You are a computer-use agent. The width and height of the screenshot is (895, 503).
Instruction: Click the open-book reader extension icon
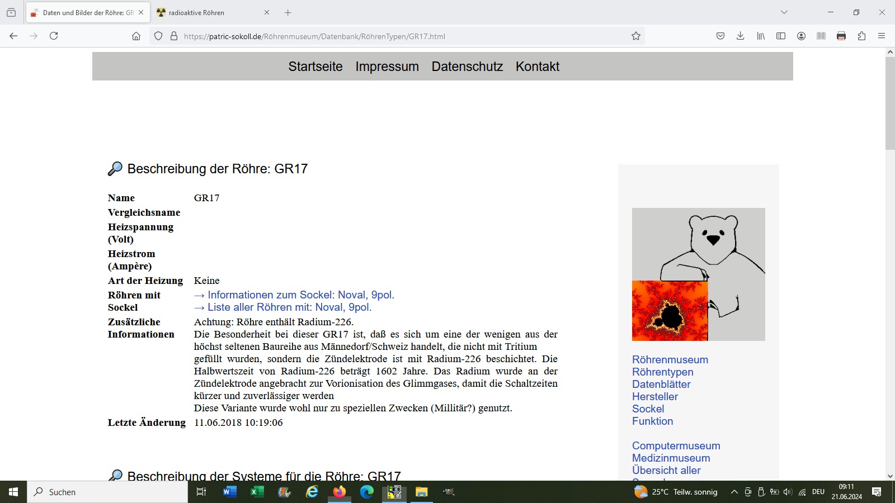pyautogui.click(x=821, y=36)
